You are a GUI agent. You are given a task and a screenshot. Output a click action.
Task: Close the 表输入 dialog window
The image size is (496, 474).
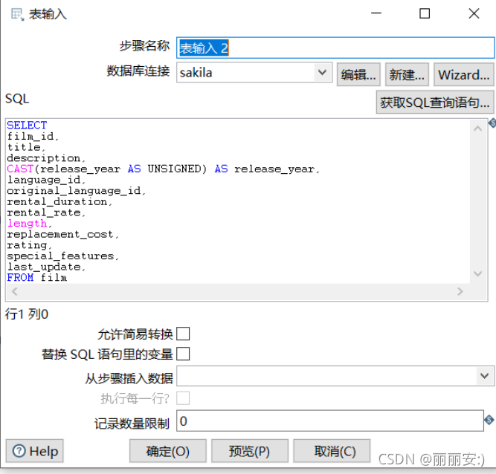(x=474, y=13)
